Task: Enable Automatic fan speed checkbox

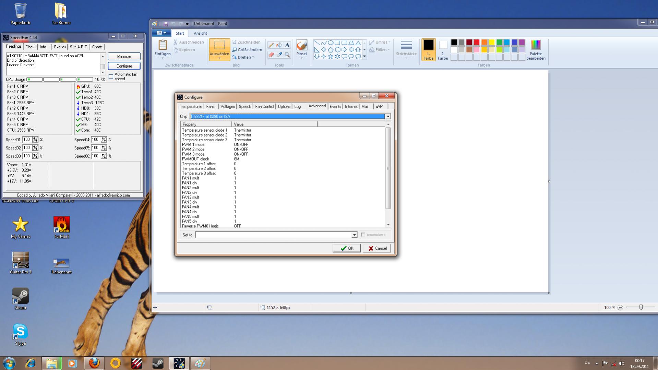Action: [x=111, y=76]
